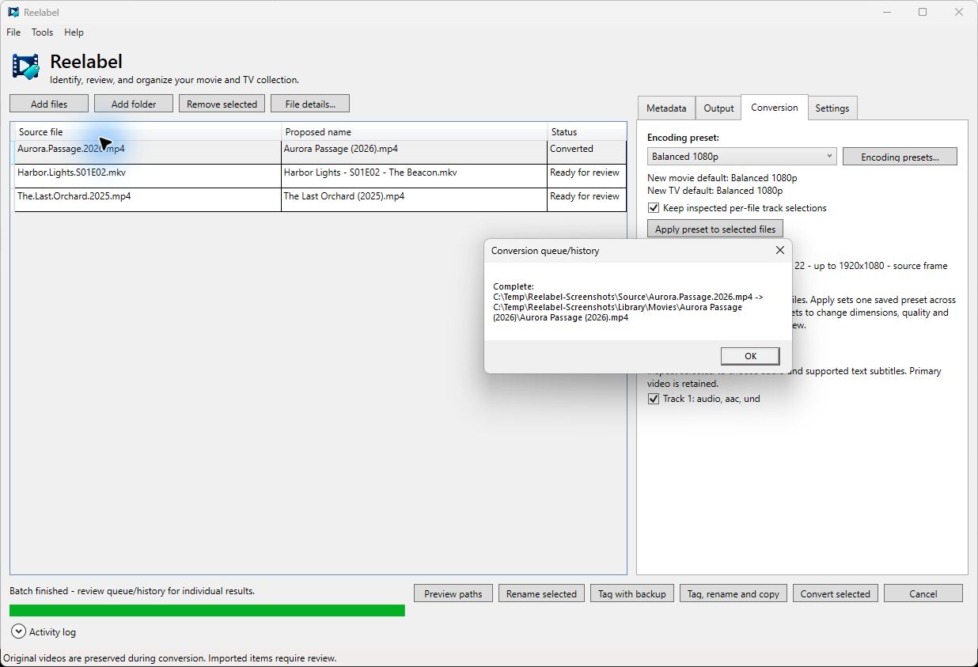The image size is (978, 667).
Task: Click the Add files button
Action: 49,104
